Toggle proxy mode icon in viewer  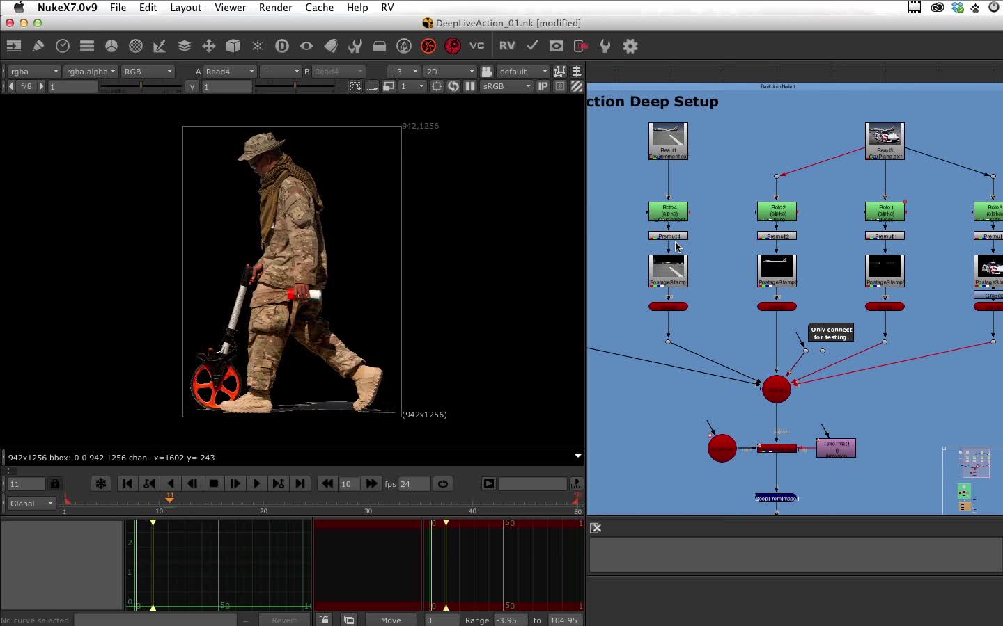click(x=389, y=86)
